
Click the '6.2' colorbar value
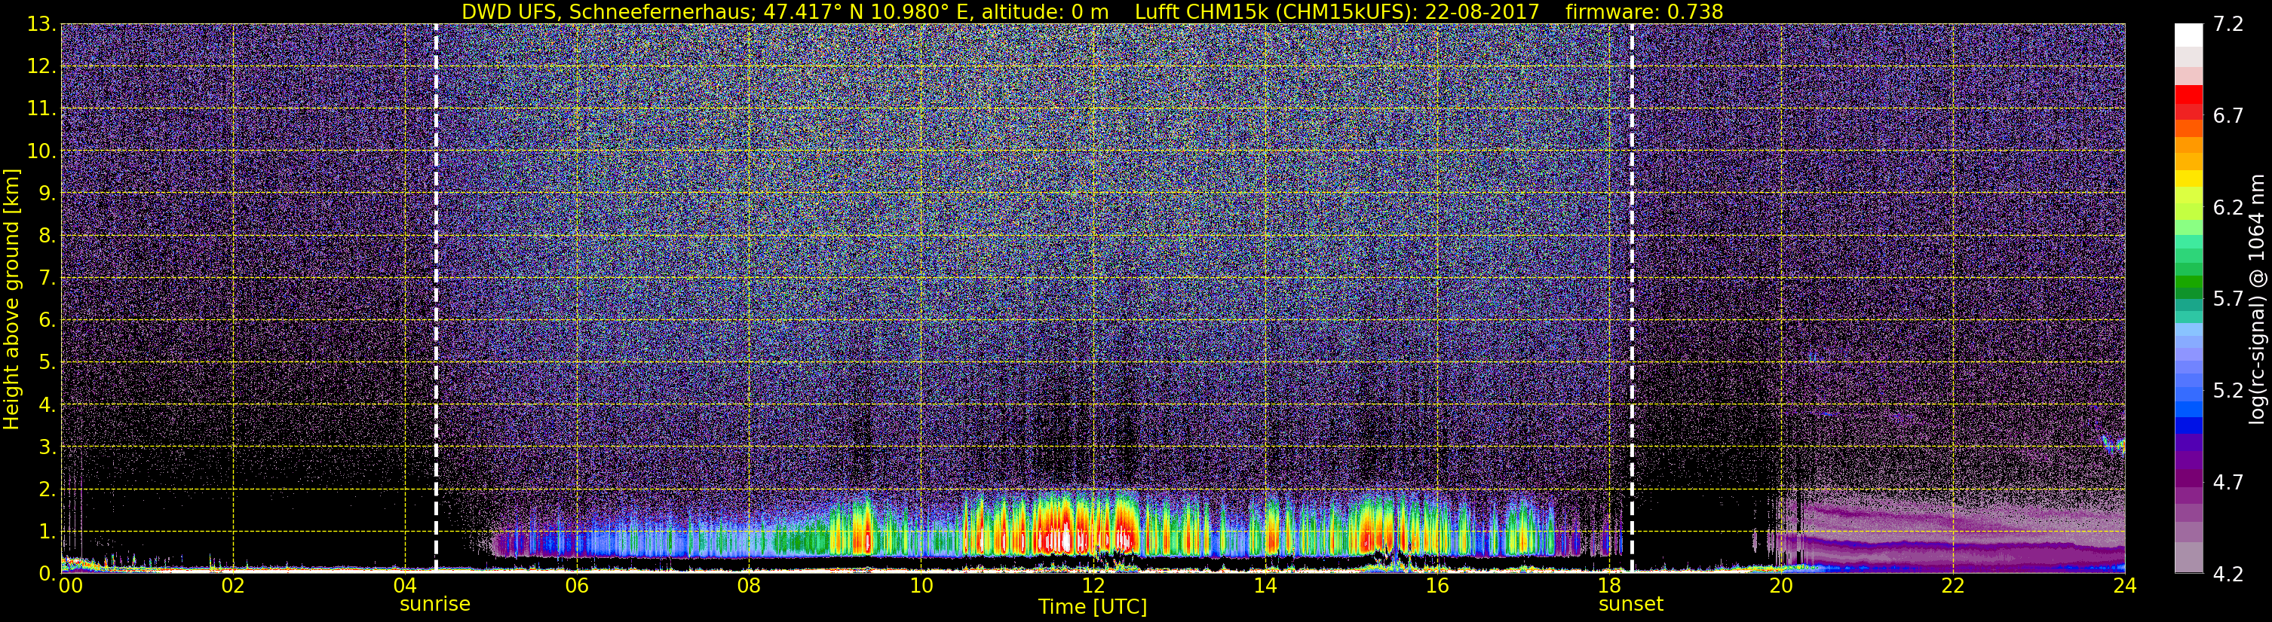pos(2228,207)
